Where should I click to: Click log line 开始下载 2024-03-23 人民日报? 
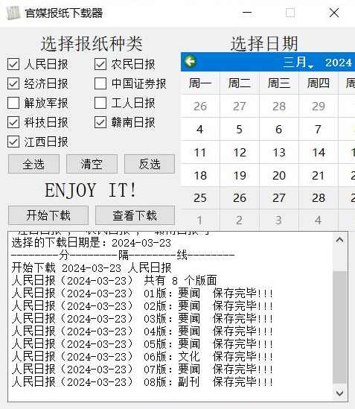(x=92, y=268)
